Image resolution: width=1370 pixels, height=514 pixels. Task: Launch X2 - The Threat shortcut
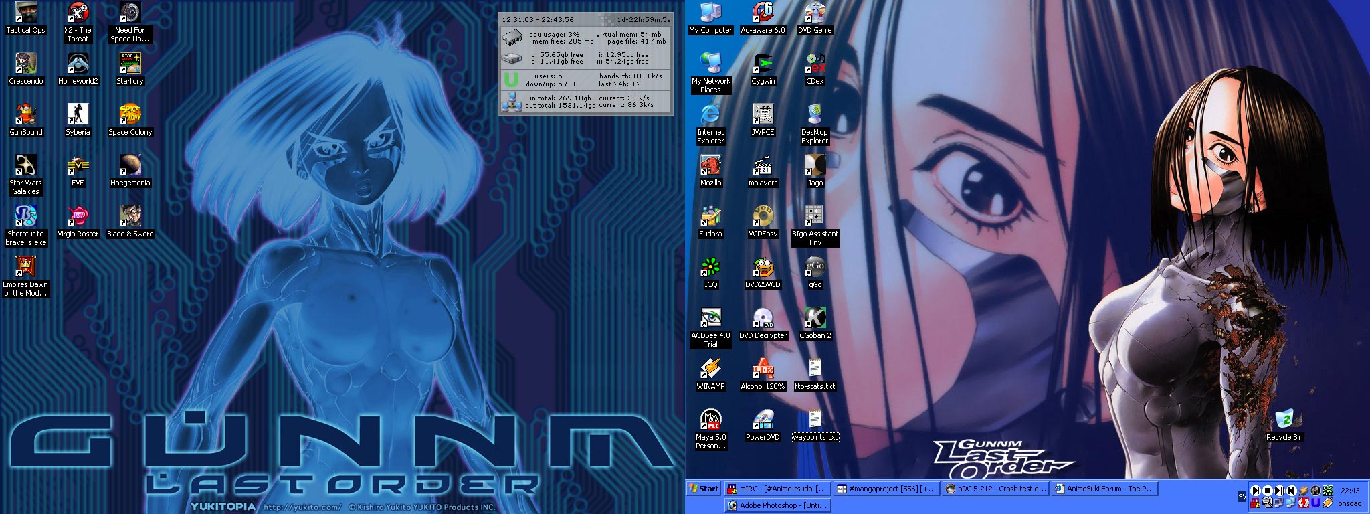coord(78,22)
